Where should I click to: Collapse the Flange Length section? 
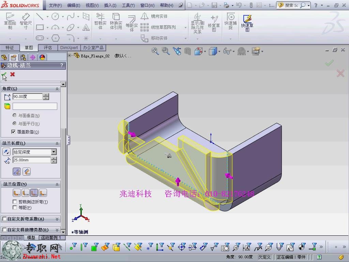tap(57, 144)
